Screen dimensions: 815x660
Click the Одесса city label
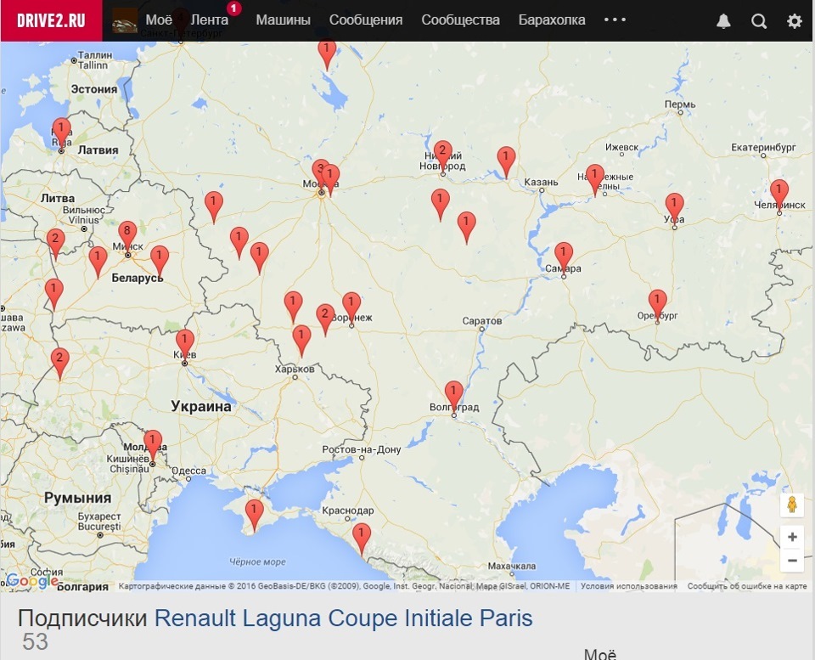coord(188,471)
